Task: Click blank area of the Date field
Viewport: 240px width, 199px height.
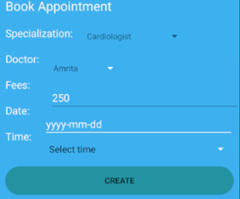Action: pos(165,125)
